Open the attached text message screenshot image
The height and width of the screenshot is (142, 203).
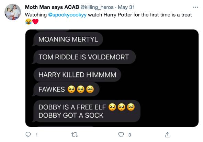112,78
